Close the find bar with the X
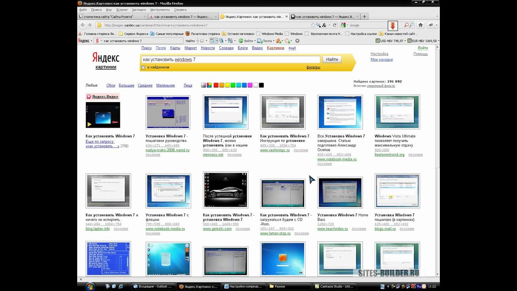The height and width of the screenshot is (291, 517). tap(80, 279)
